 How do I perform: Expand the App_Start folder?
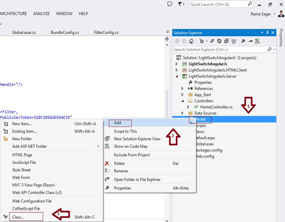click(182, 94)
